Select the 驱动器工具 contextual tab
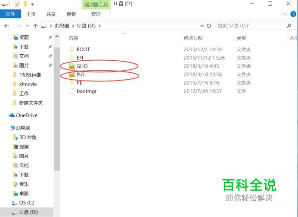The height and width of the screenshot is (217, 298). (96, 4)
